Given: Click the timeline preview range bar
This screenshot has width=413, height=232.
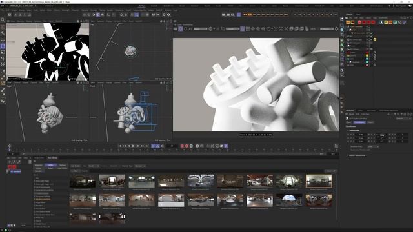Looking at the screenshot, I should coord(172,154).
